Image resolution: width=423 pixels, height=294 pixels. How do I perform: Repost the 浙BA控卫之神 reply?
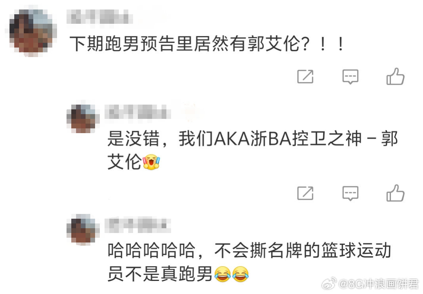click(305, 193)
